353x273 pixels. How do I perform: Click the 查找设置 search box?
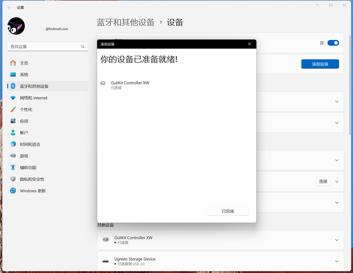(x=48, y=47)
